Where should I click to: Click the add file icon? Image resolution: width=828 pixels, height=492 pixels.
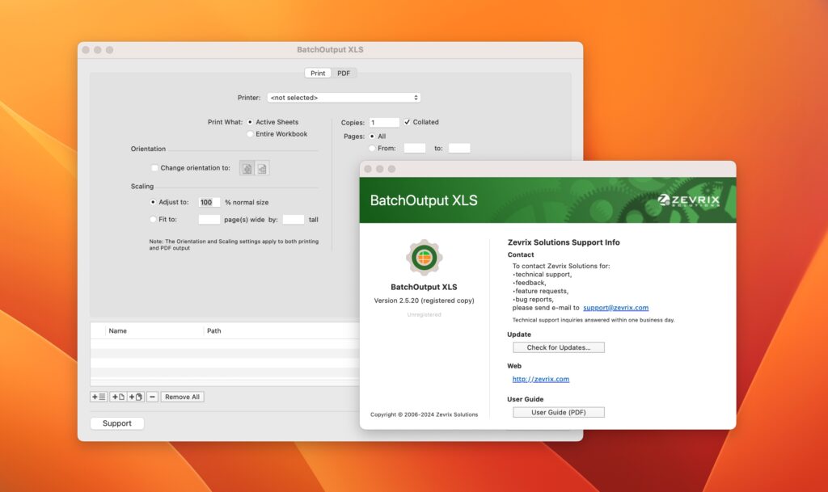(x=117, y=396)
